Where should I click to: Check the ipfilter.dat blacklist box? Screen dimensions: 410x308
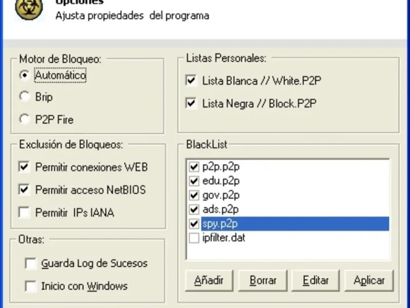(x=194, y=238)
